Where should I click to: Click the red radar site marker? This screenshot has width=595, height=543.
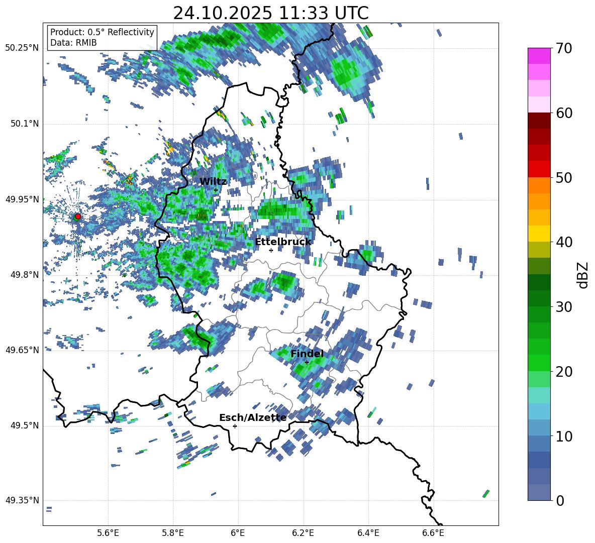click(x=78, y=216)
